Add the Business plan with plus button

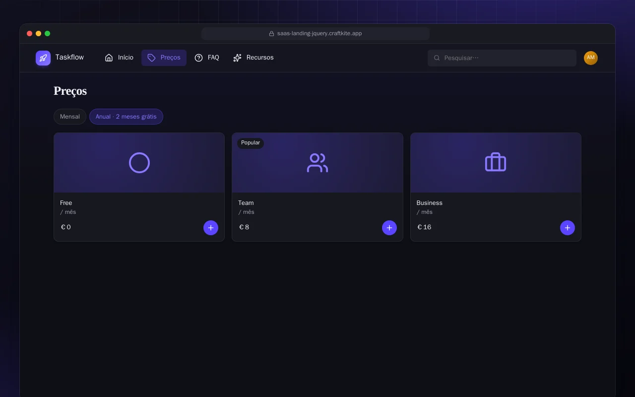click(568, 228)
